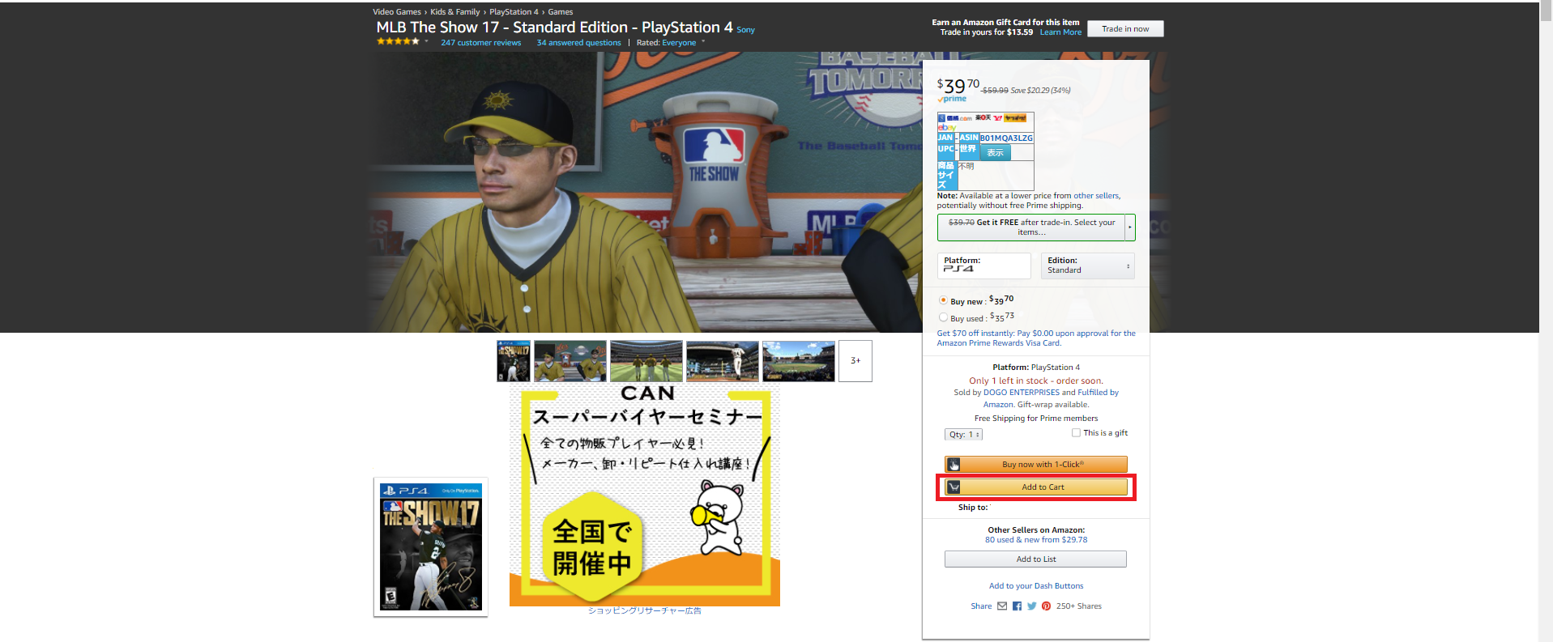This screenshot has width=1553, height=642.
Task: Go to Video Games breadcrumb
Action: 397,12
